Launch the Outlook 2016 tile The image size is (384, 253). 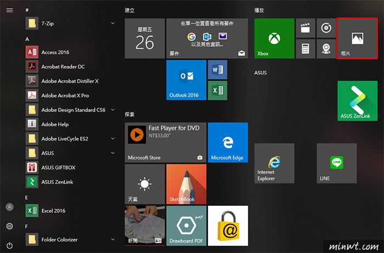(x=187, y=80)
